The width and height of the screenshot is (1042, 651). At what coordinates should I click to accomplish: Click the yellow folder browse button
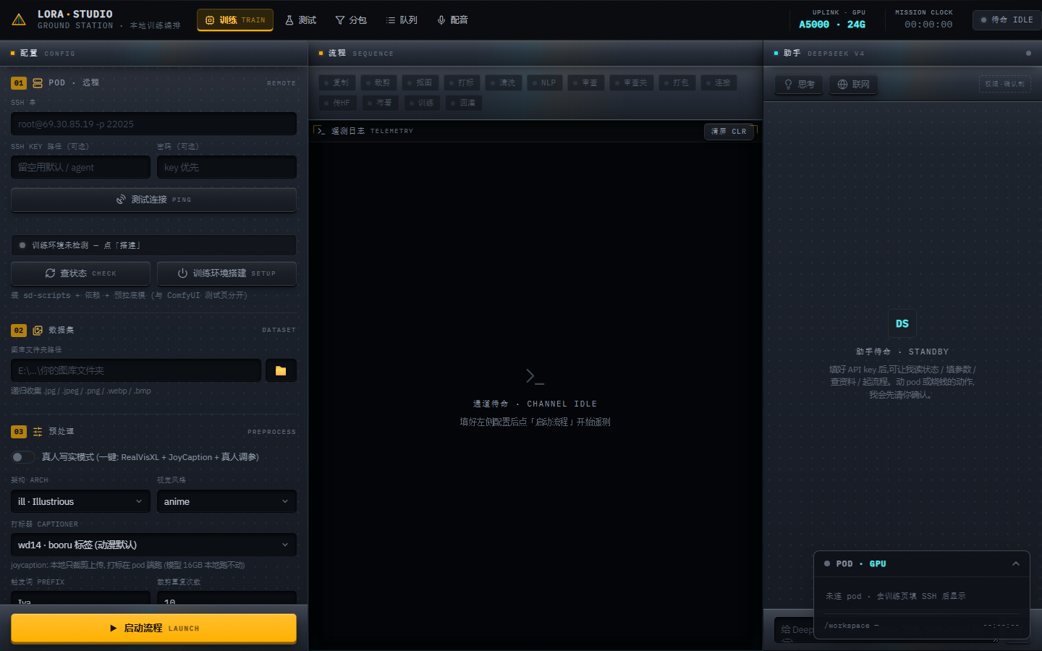(x=281, y=370)
